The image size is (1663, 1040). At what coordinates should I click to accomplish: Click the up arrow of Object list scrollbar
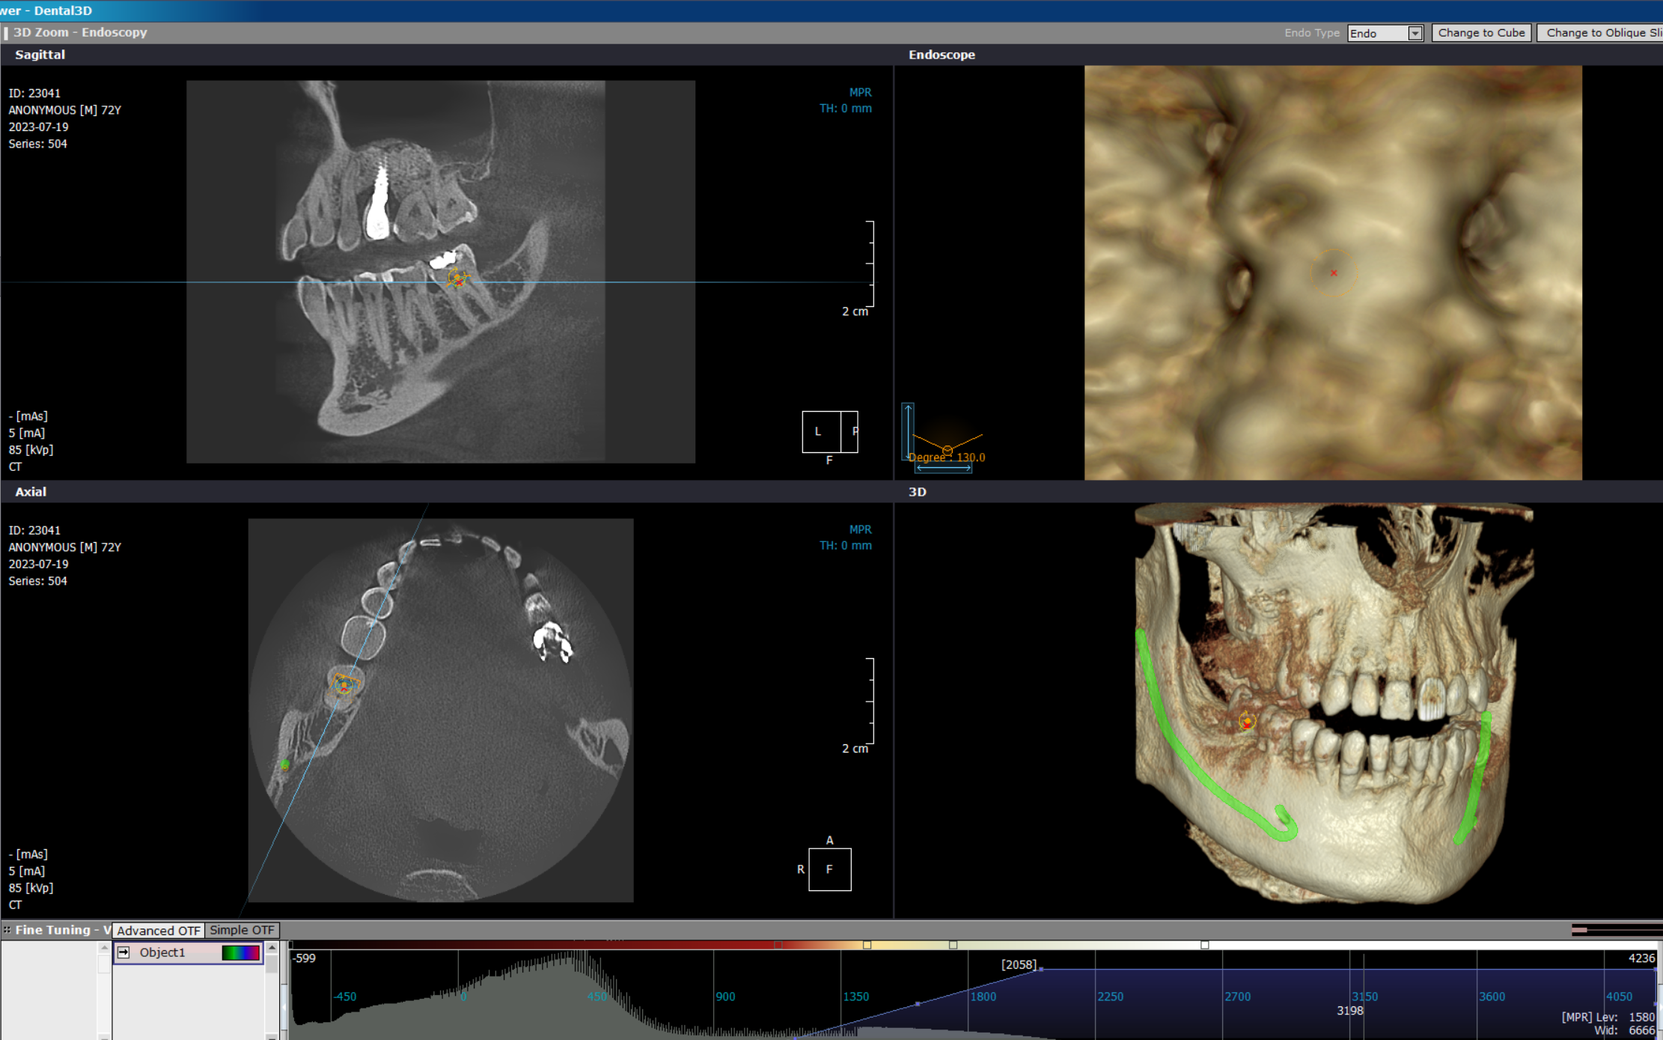pos(272,948)
